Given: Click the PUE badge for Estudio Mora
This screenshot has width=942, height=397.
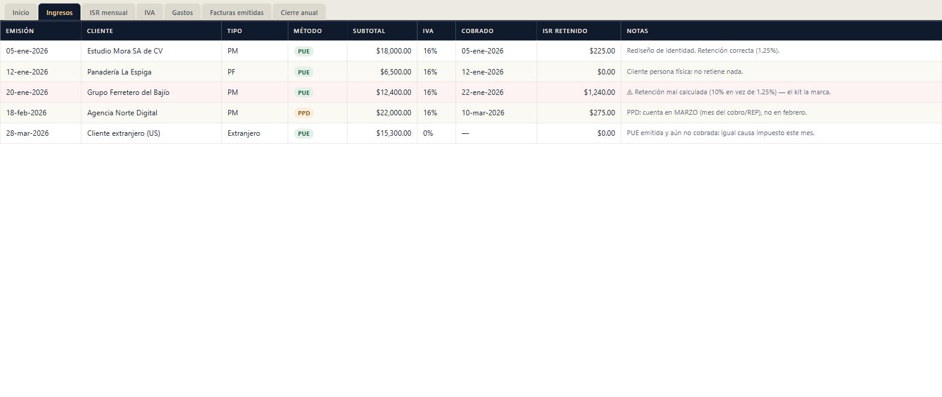Looking at the screenshot, I should pos(304,52).
